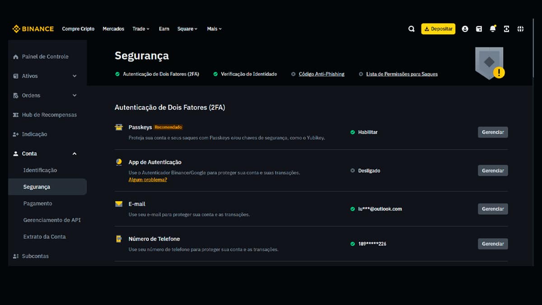
Task: Click gray status icon beside Código Anti-Phishing
Action: [x=294, y=74]
